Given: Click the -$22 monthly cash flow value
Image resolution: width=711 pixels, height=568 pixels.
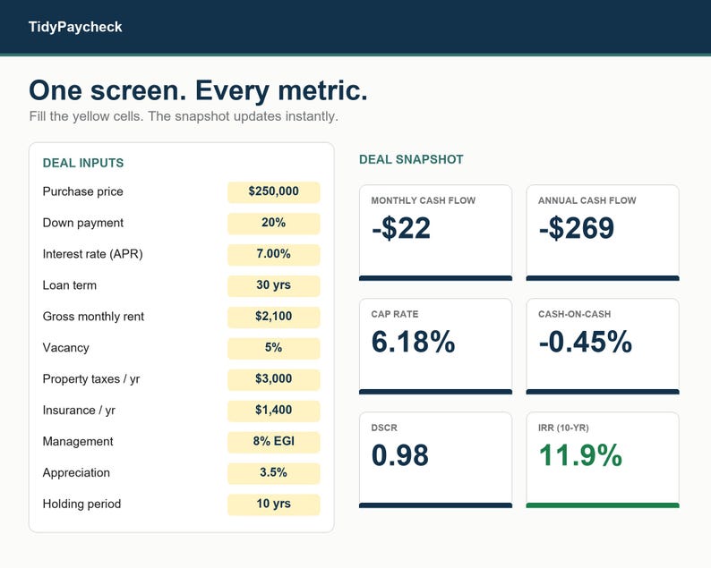Looking at the screenshot, I should (x=401, y=228).
